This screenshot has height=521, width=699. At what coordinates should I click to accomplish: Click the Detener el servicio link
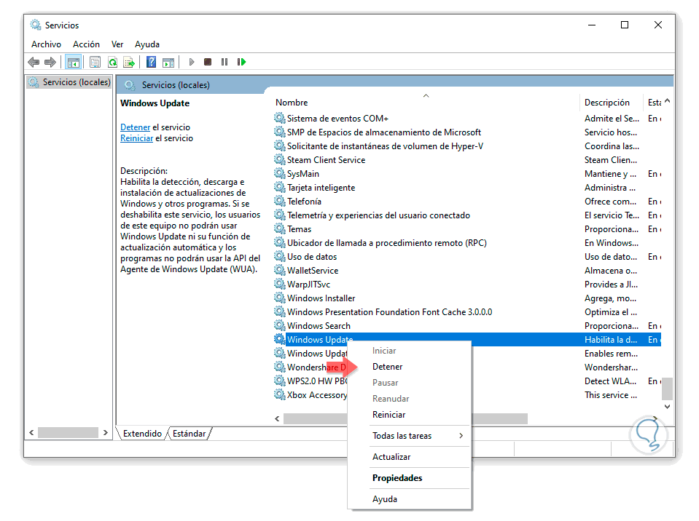(x=135, y=127)
